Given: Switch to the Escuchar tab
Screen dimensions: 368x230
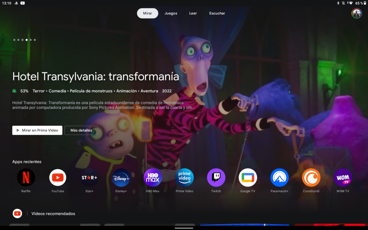Looking at the screenshot, I should tap(217, 13).
